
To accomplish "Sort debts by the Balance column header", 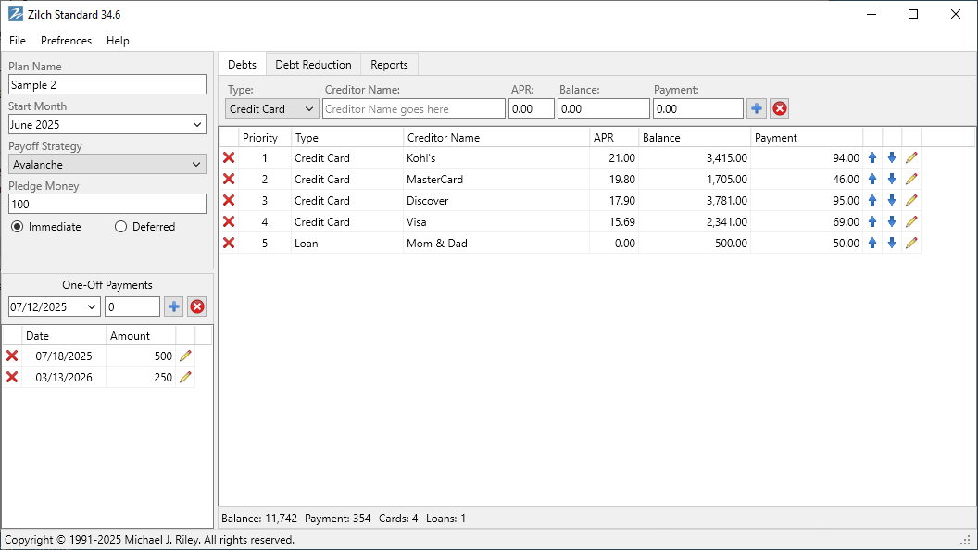I will 693,138.
